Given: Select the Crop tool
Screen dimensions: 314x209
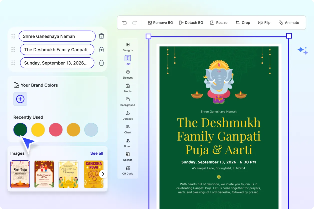Looking at the screenshot, I should point(243,22).
